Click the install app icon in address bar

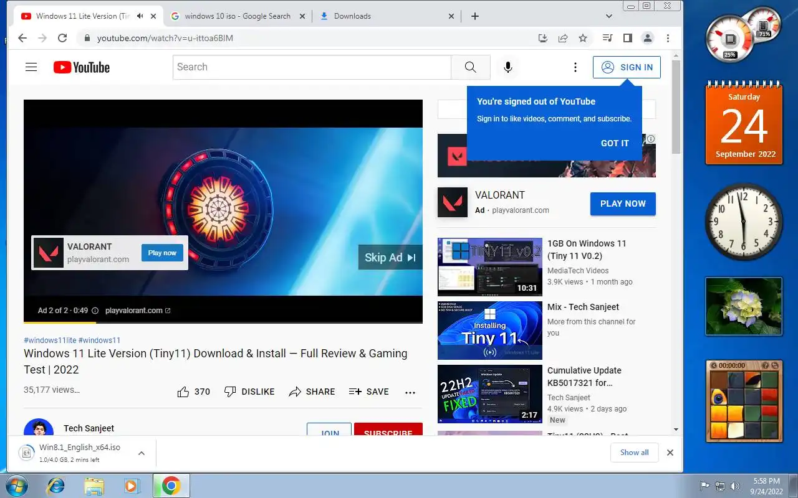coord(543,38)
